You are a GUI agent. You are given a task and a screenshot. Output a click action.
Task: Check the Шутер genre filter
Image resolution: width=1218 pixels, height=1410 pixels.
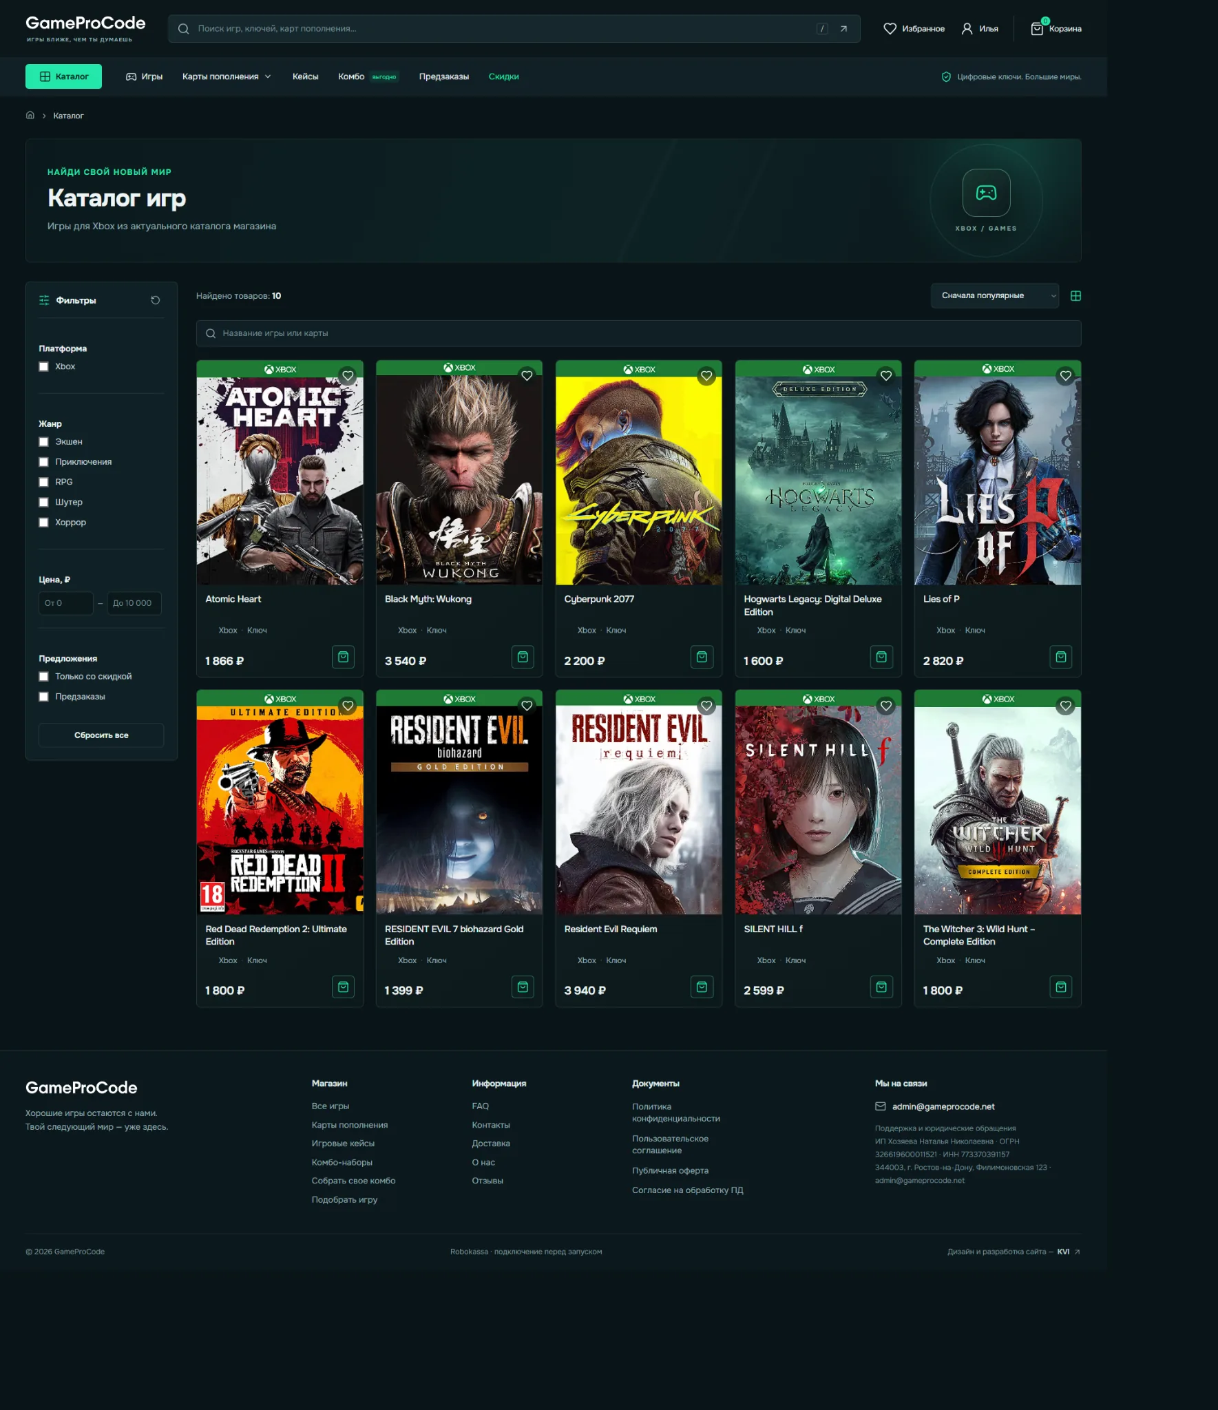click(43, 503)
